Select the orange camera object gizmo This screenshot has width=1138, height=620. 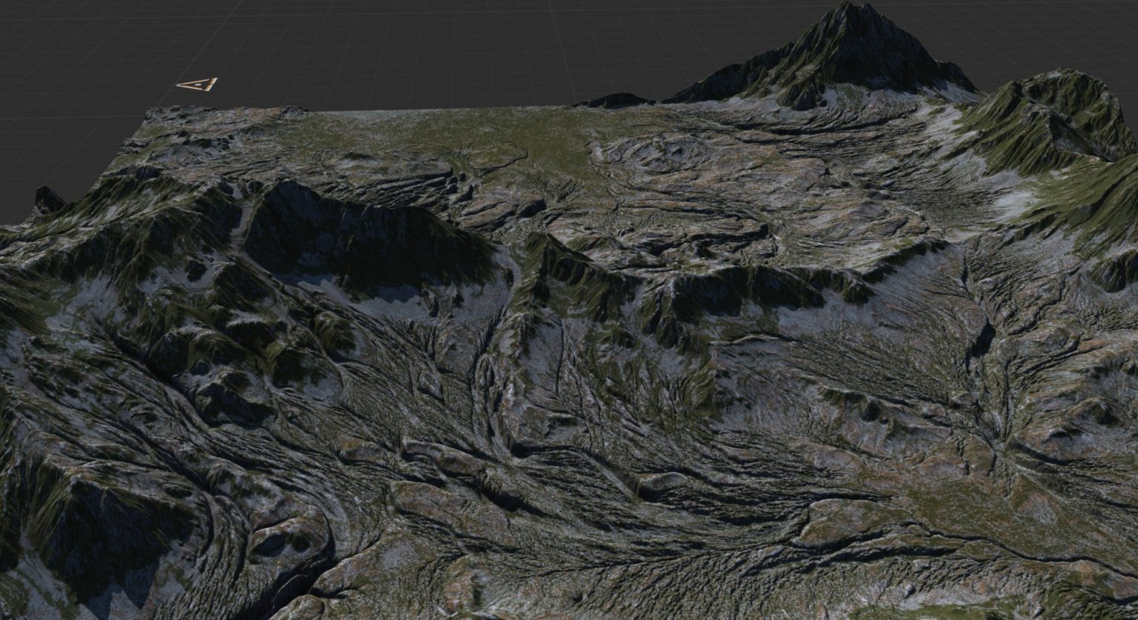(x=198, y=85)
